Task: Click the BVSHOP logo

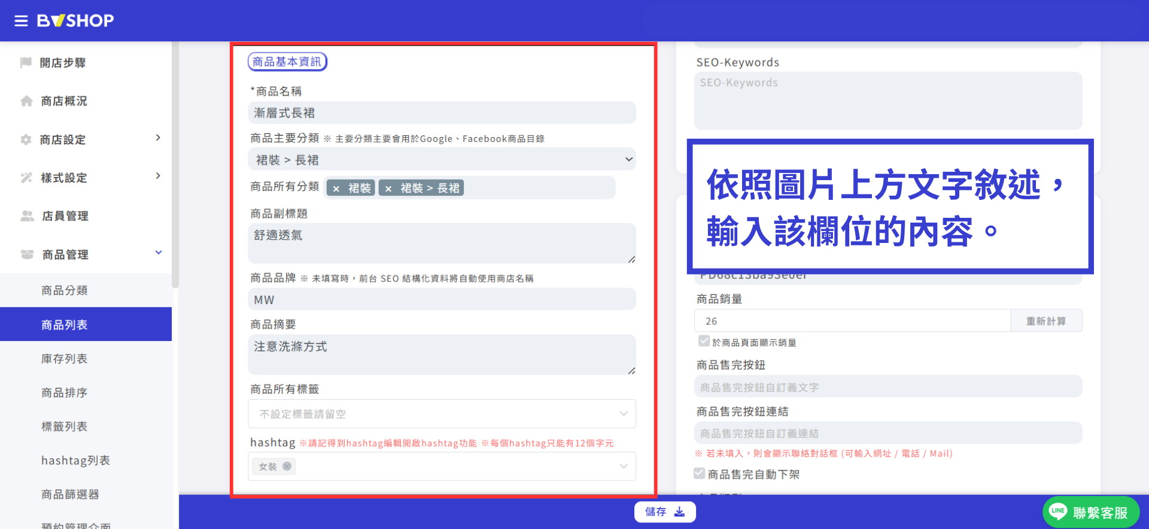Action: [75, 21]
